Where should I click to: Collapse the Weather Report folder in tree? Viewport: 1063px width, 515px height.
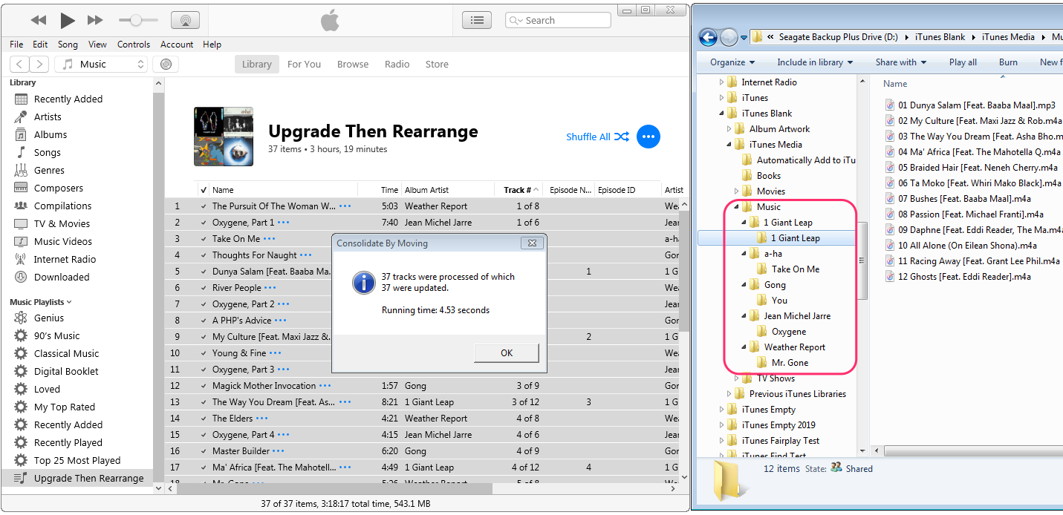pyautogui.click(x=744, y=347)
